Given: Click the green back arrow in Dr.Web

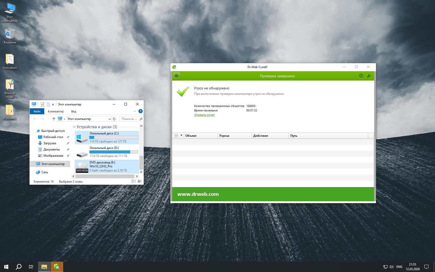Looking at the screenshot, I should click(176, 76).
